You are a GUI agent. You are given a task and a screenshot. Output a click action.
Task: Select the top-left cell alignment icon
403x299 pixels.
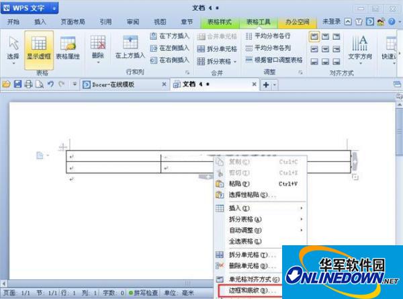(x=314, y=36)
